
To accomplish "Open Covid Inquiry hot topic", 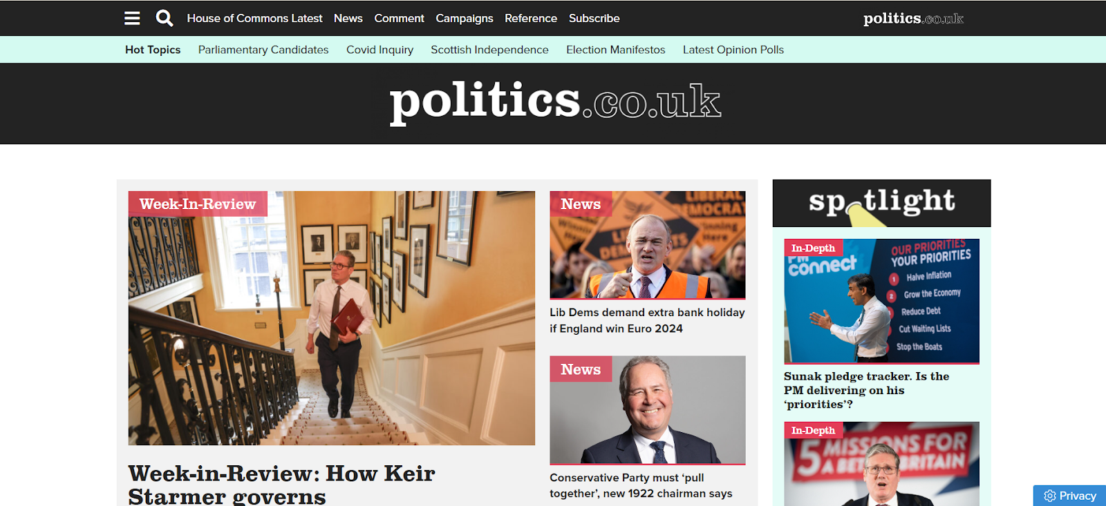I will pos(379,50).
